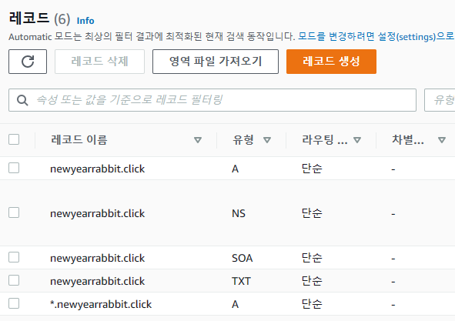The width and height of the screenshot is (455, 321).
Task: Select newyearrabbit.click name in NS row
Action: coord(98,213)
